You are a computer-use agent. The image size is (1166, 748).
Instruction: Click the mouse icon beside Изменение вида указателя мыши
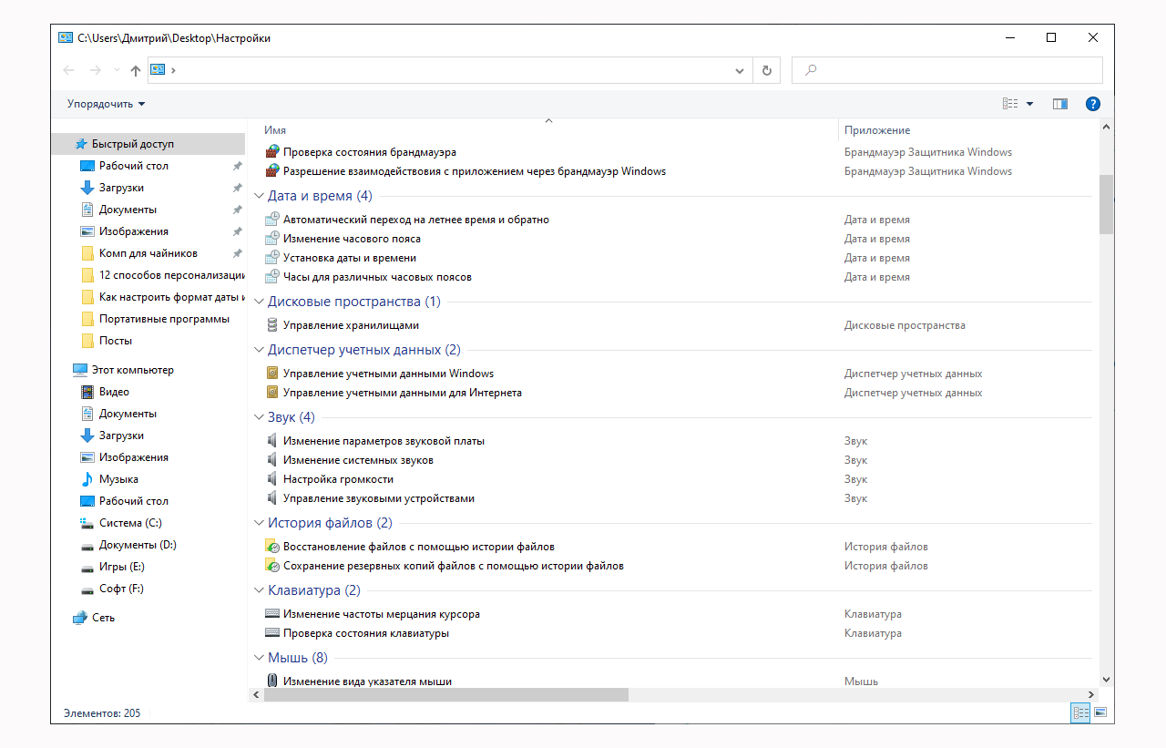(x=271, y=681)
